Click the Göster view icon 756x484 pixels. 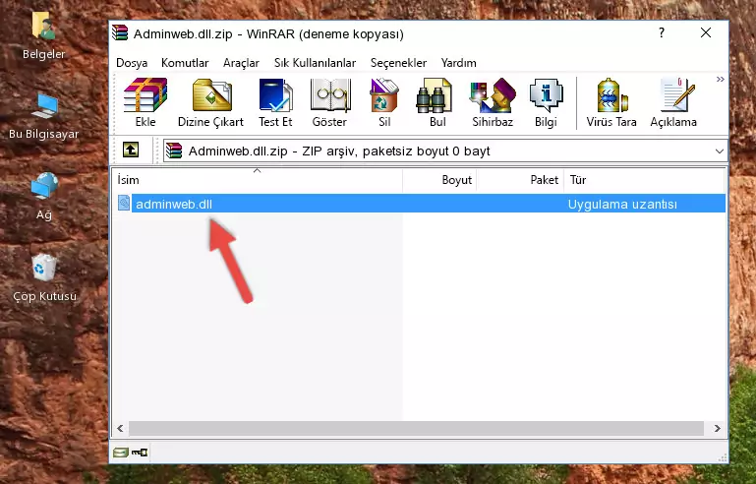pyautogui.click(x=330, y=95)
